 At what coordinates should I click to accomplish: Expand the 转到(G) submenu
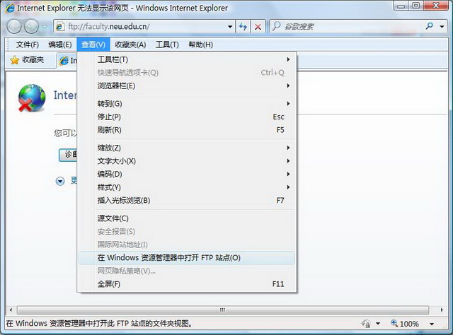[187, 104]
